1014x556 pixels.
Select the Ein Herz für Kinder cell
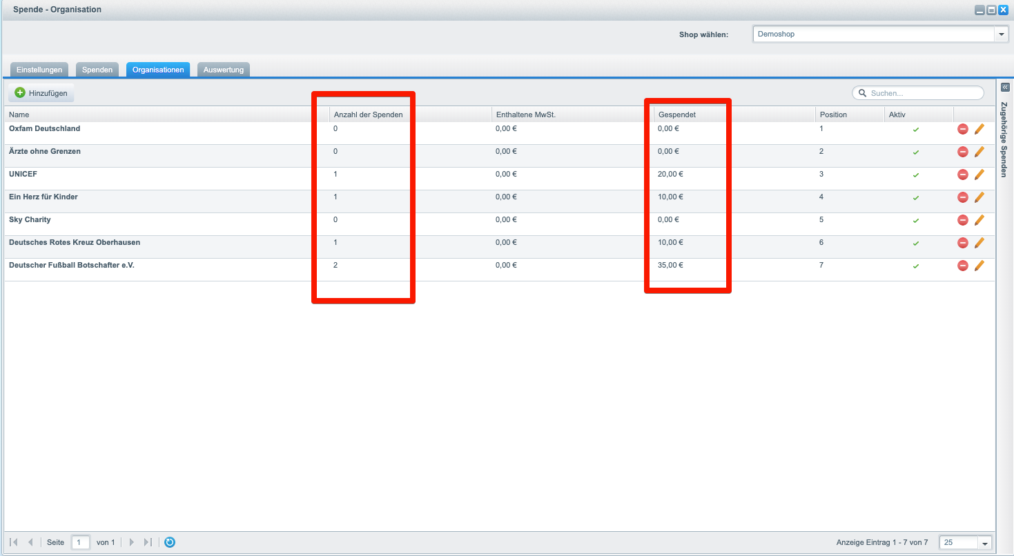tap(43, 197)
